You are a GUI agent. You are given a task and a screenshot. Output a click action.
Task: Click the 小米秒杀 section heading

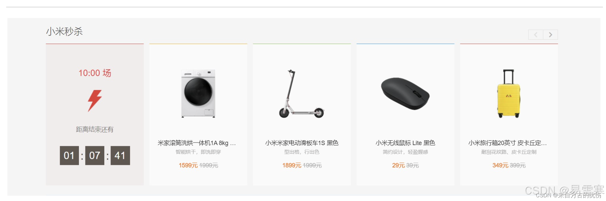point(64,32)
